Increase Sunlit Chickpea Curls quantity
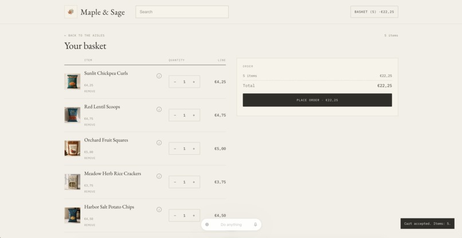Image resolution: width=462 pixels, height=238 pixels. pyautogui.click(x=194, y=82)
